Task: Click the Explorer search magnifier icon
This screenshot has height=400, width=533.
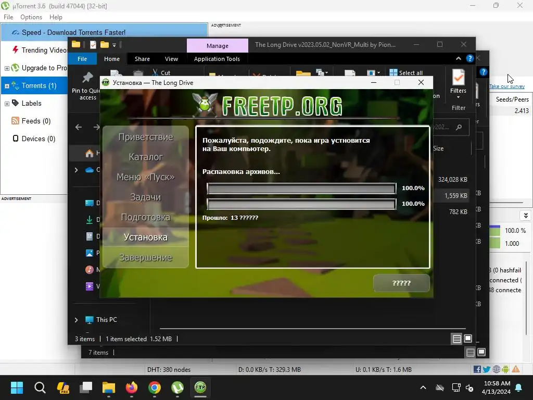Action: [459, 127]
